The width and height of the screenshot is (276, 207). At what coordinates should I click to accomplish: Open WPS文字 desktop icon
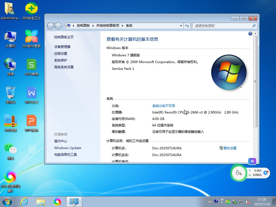coord(31,95)
